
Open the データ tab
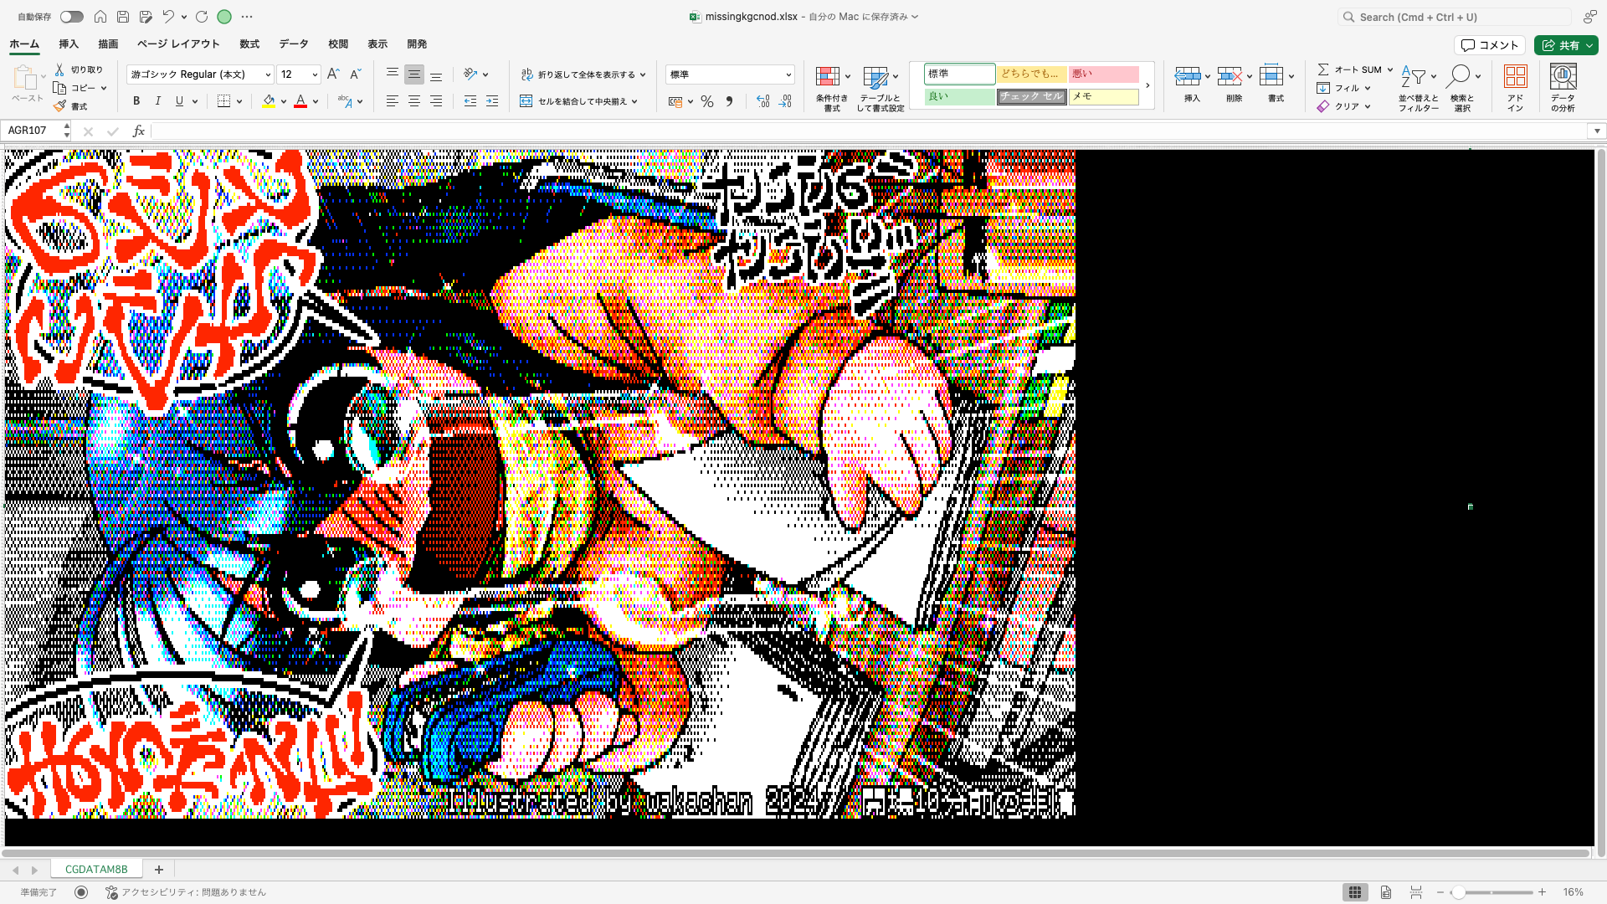click(294, 44)
